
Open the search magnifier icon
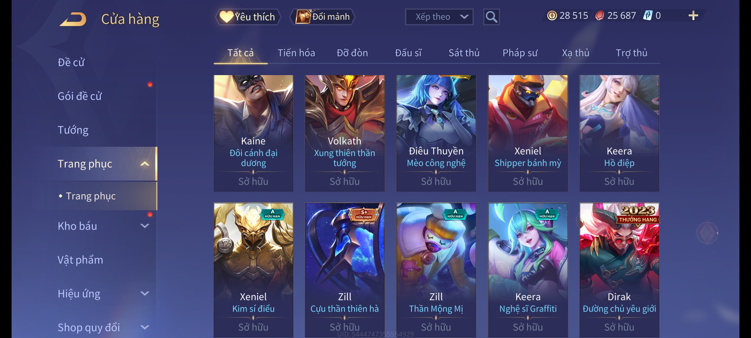491,17
